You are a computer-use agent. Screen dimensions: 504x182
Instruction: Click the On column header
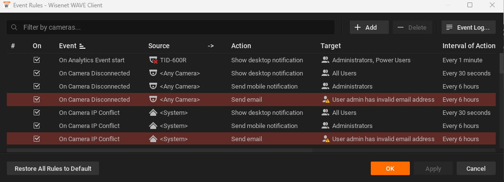[x=37, y=46]
